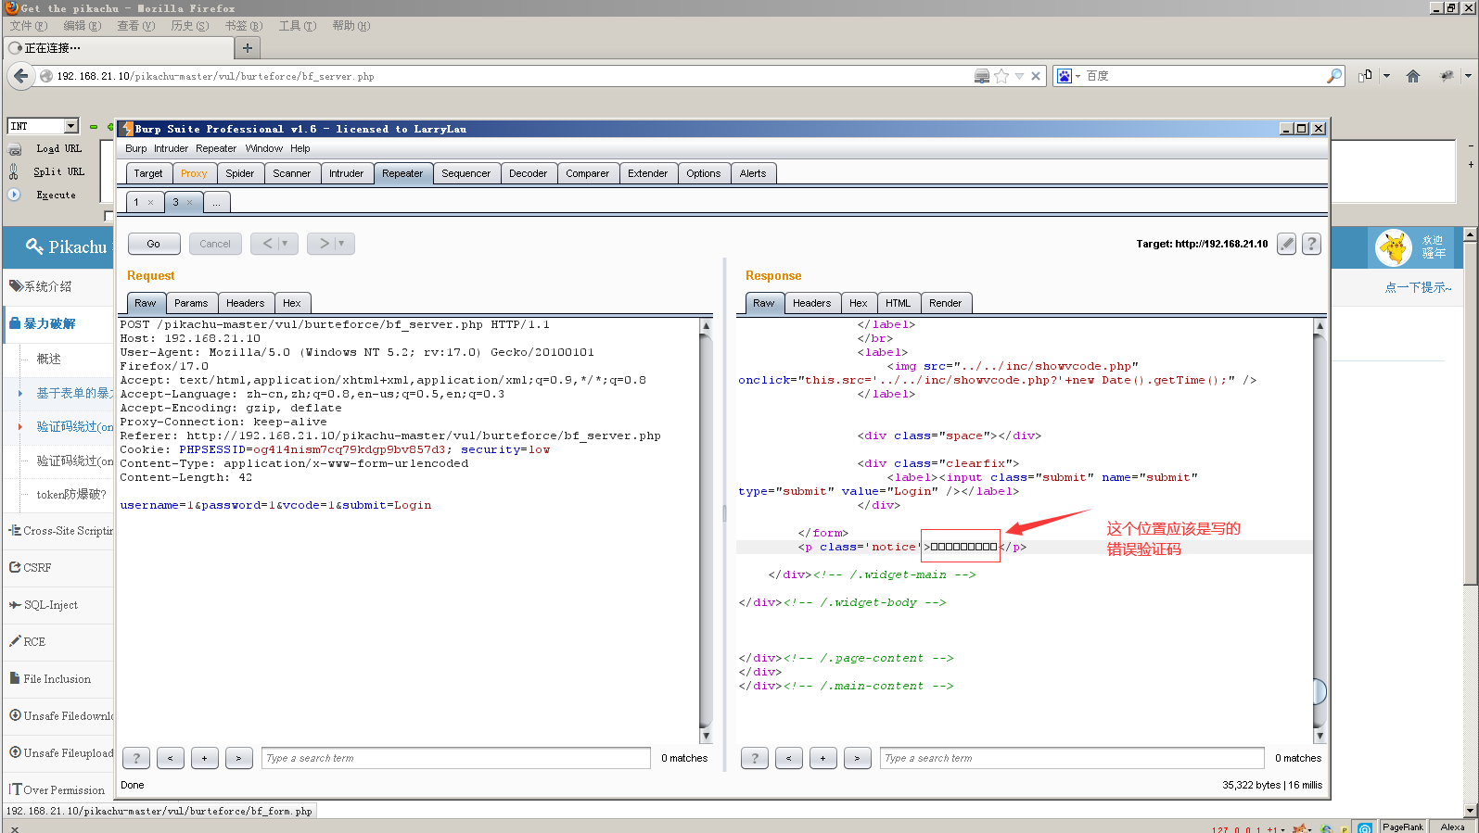Click the Go button to send request

click(154, 244)
